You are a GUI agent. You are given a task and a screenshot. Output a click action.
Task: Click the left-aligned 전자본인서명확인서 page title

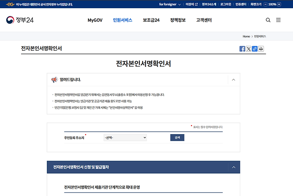(x=41, y=49)
